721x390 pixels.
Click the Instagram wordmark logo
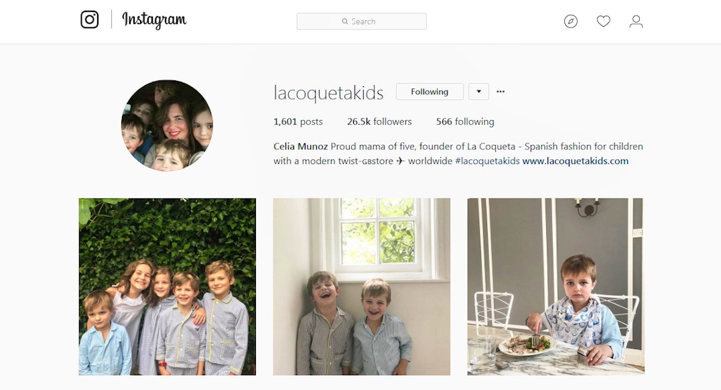click(154, 20)
